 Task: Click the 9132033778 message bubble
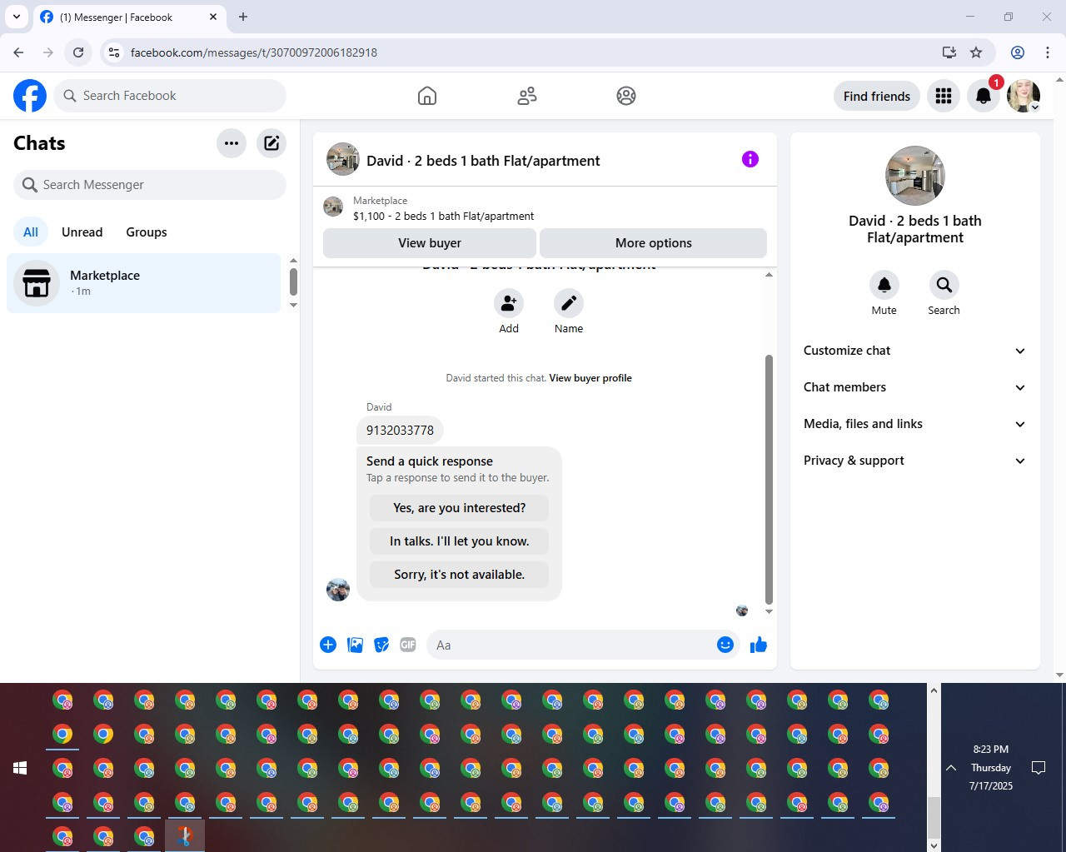[x=401, y=431]
